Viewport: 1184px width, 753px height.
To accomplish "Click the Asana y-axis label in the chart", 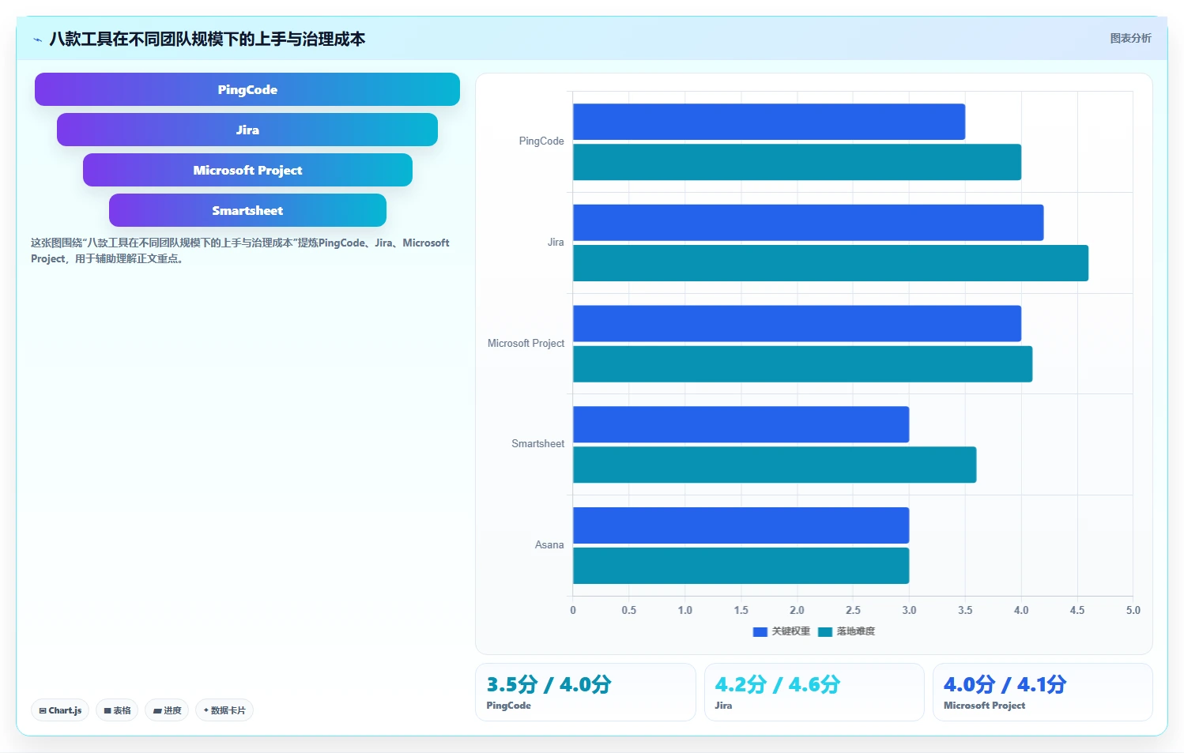I will (x=549, y=545).
